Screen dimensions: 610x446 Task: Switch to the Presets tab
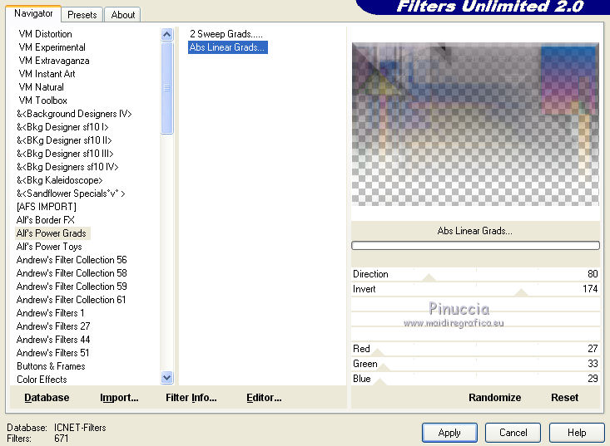click(x=82, y=15)
